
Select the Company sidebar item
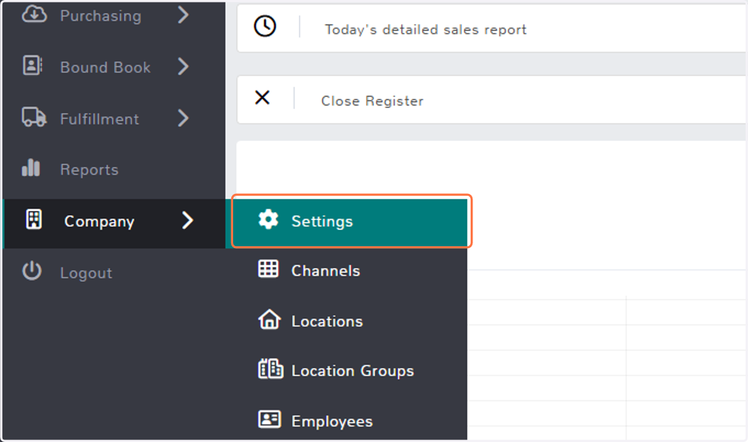point(115,223)
